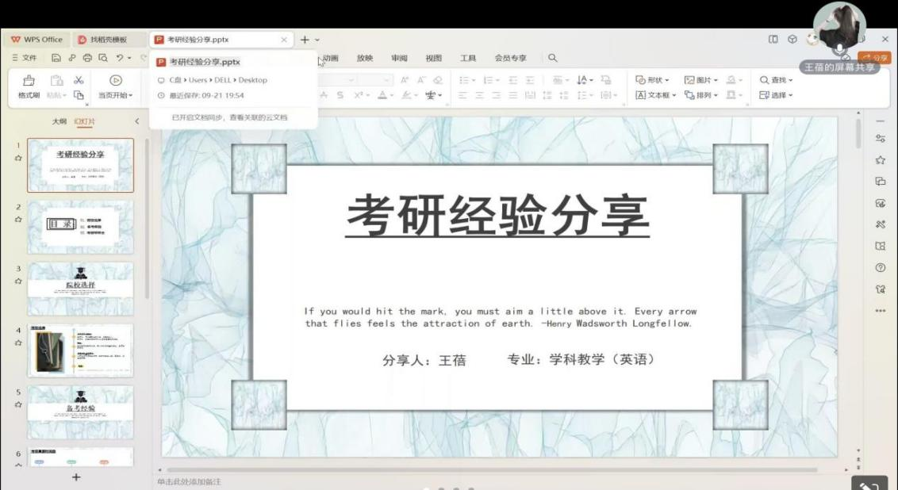Switch to the Review (审阅) tab
The width and height of the screenshot is (898, 490).
[x=399, y=58]
